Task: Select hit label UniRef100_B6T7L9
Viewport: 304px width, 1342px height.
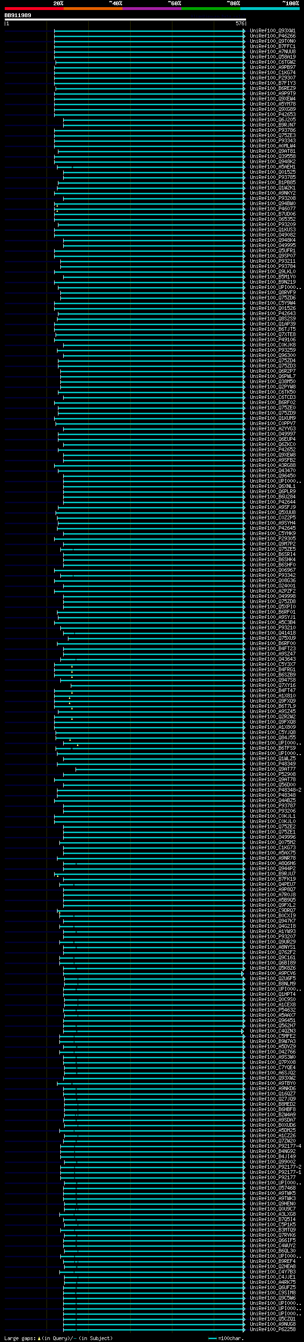Action: point(273,706)
